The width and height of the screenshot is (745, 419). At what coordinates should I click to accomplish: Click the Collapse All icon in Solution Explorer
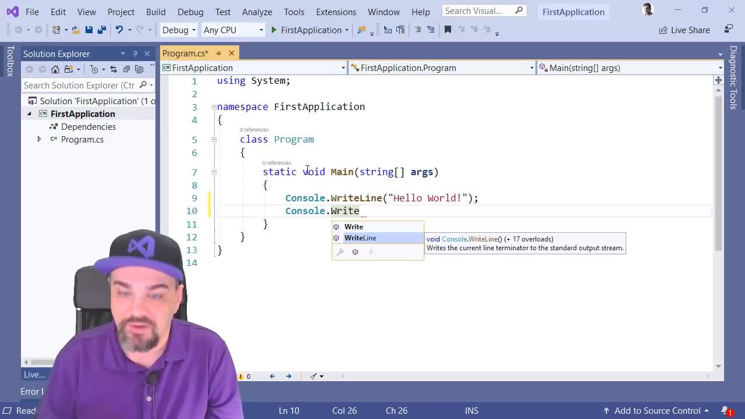pyautogui.click(x=126, y=69)
